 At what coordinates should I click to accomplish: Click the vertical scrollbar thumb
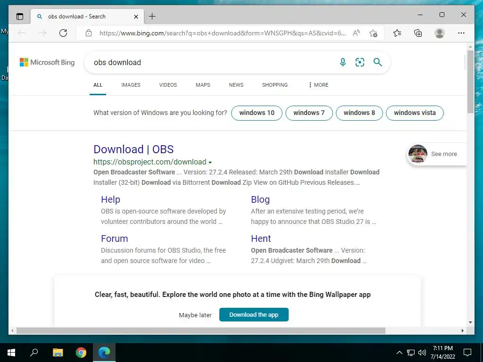pos(470,82)
